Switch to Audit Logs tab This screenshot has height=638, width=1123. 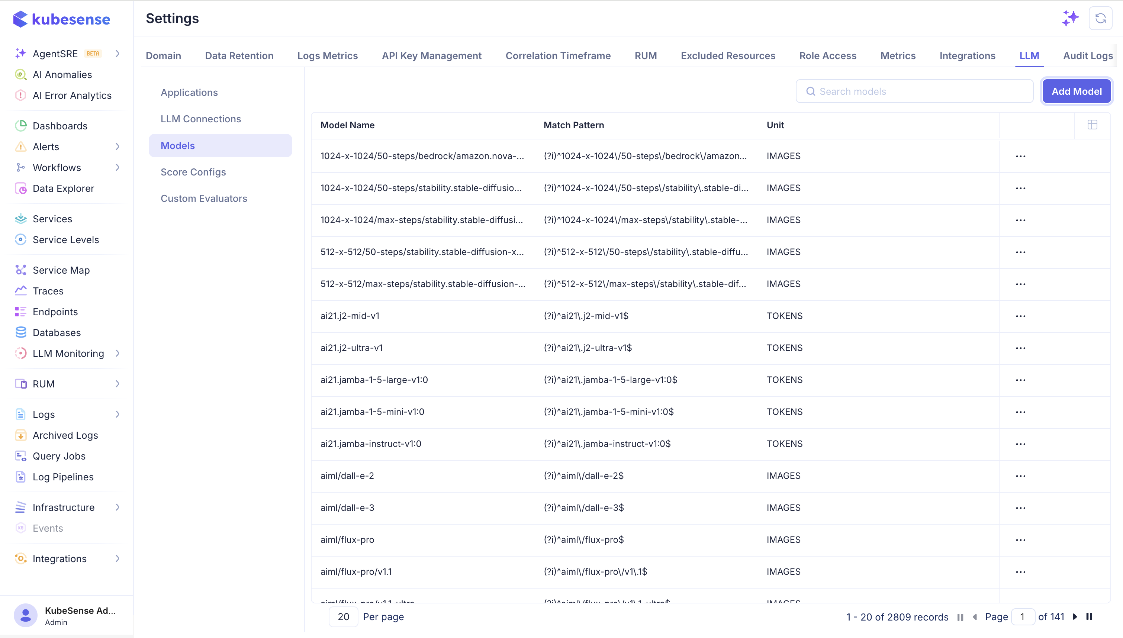[x=1088, y=56]
